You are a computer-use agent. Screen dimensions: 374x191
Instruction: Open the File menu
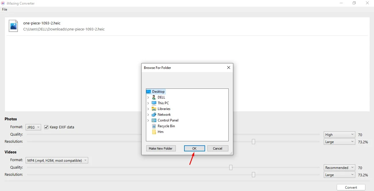[5, 9]
